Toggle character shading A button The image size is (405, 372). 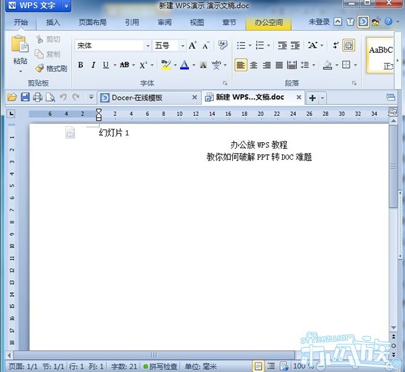tap(203, 65)
